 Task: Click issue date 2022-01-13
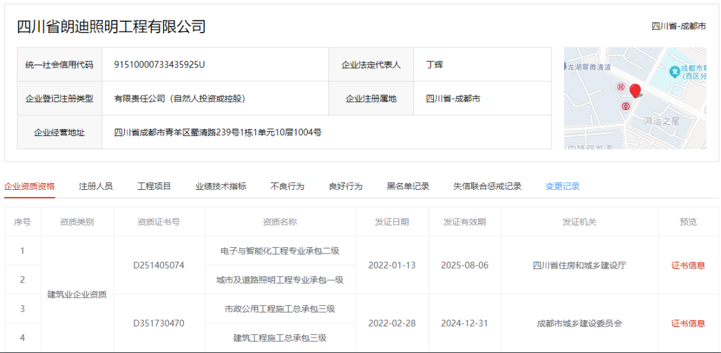click(x=392, y=265)
